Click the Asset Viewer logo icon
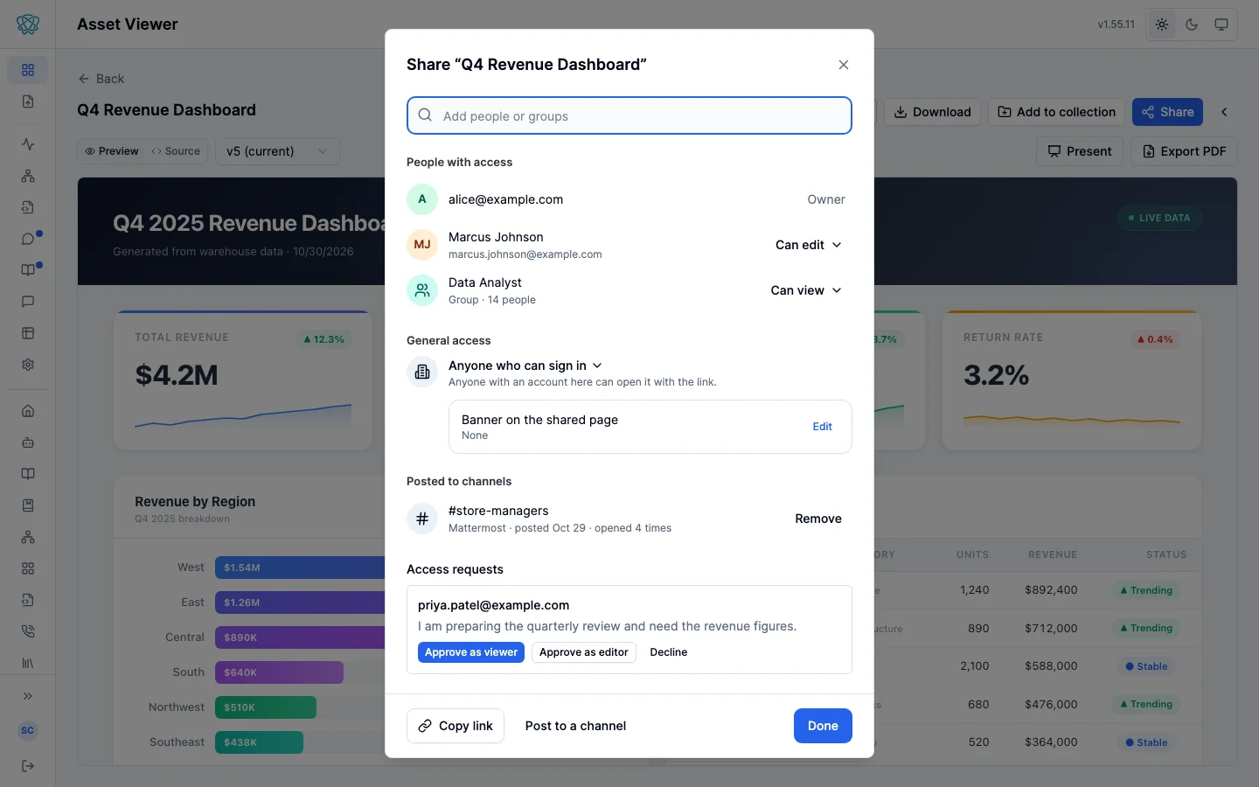This screenshot has width=1259, height=787. (x=28, y=24)
